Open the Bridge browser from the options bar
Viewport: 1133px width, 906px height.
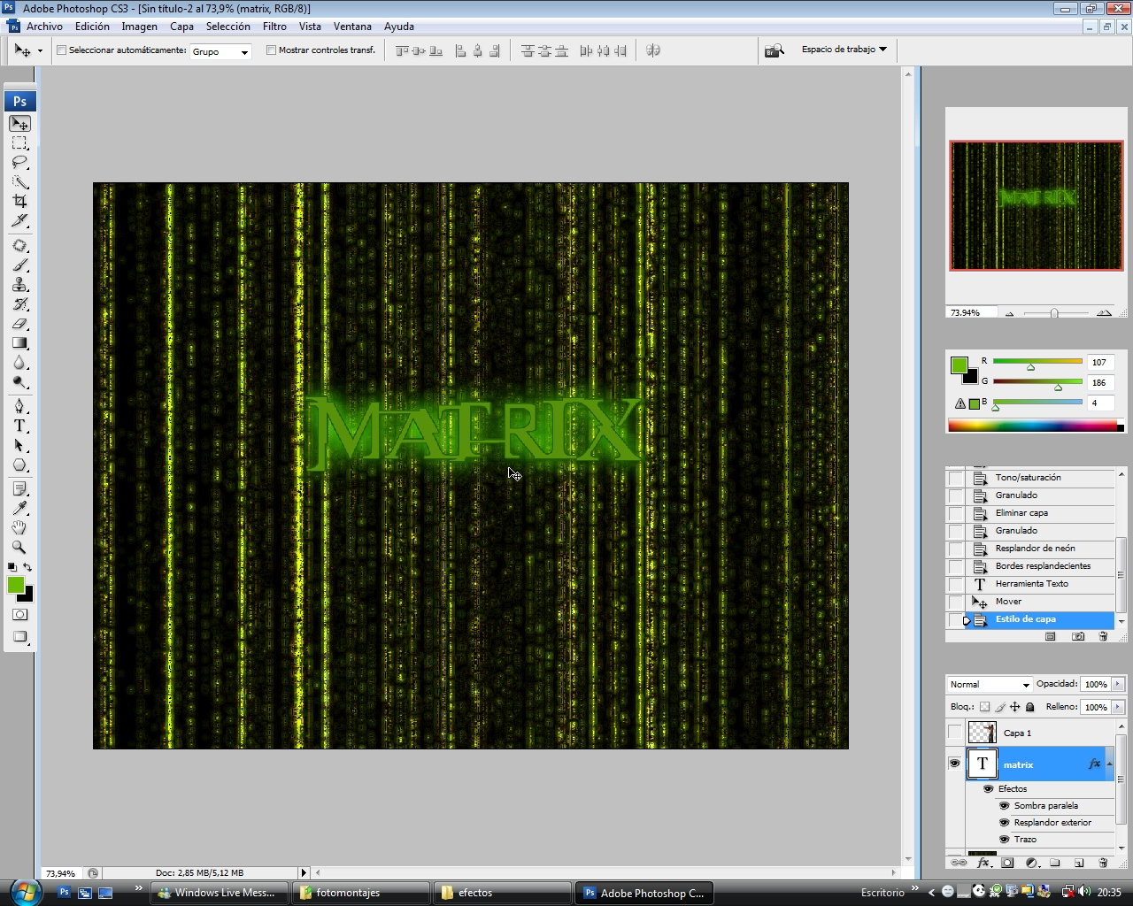pos(774,50)
